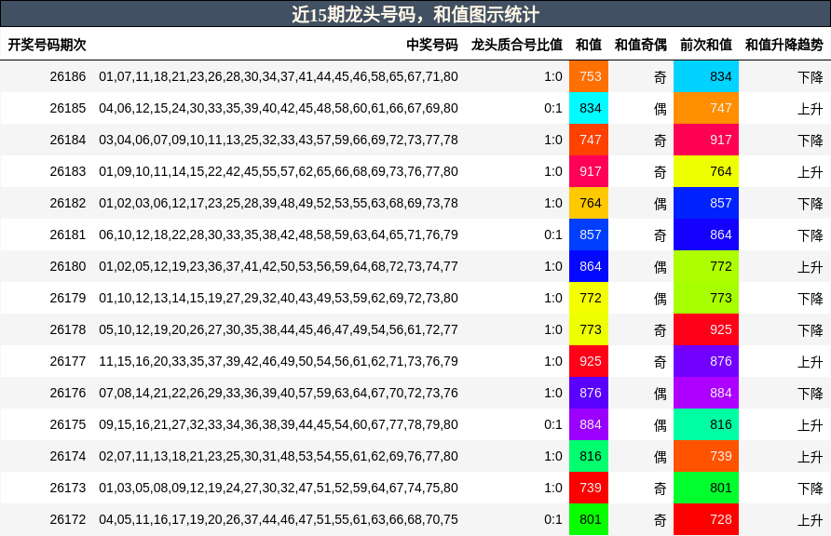Click the red 925 sum cell in row 26177
The image size is (831, 536).
588,361
